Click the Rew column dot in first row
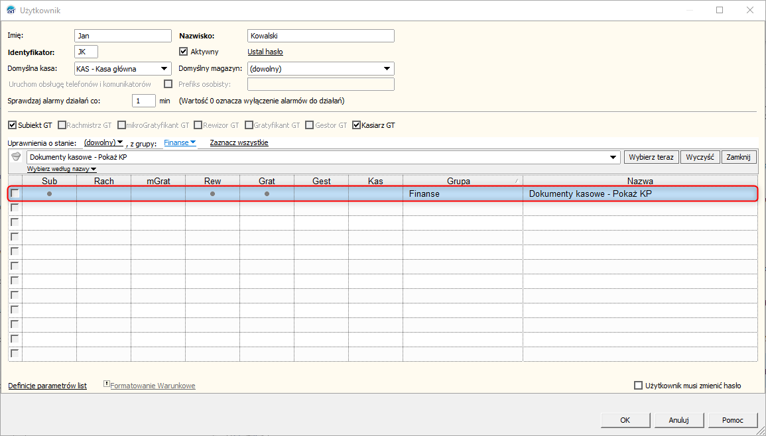The image size is (766, 436). [x=212, y=193]
